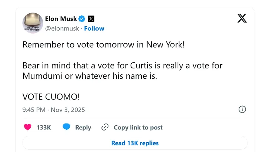Open Elon Musk's profile avatar
Screen dimensions: 259x152
point(33,23)
